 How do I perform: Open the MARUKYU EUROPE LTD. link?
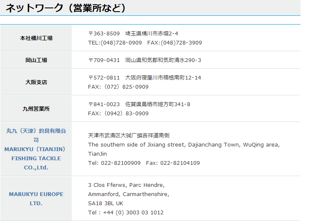click(36, 199)
